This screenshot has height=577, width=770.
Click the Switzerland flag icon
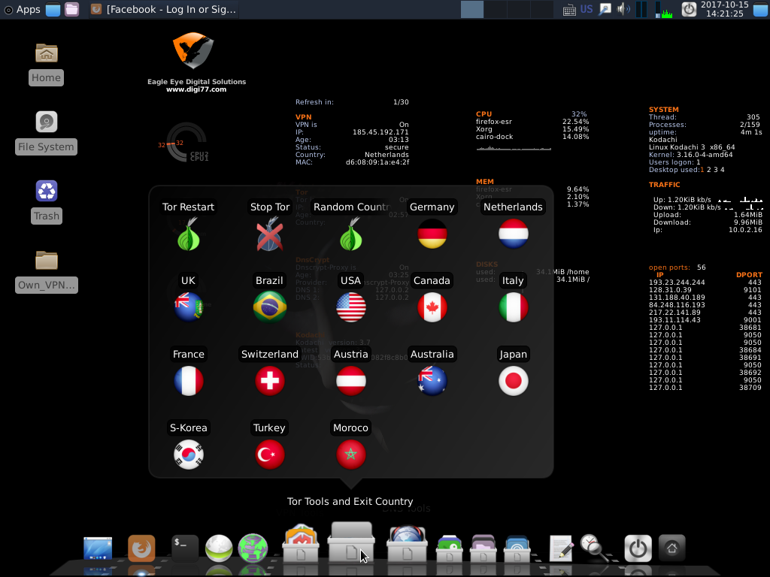[x=270, y=381]
